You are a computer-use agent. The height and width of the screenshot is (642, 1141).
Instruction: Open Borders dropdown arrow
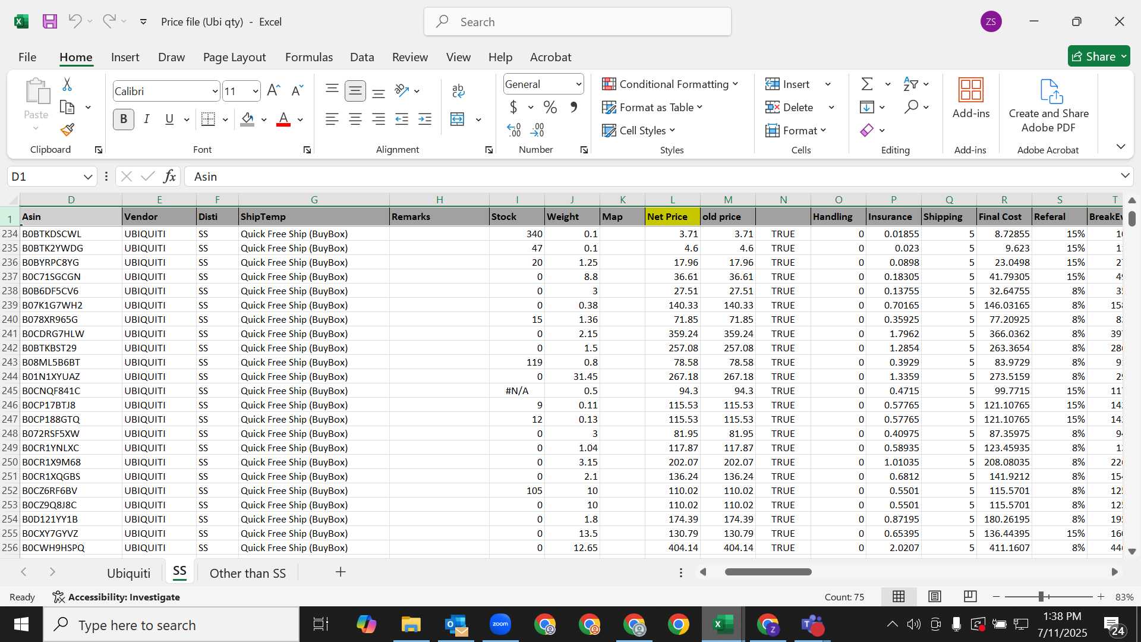click(225, 119)
